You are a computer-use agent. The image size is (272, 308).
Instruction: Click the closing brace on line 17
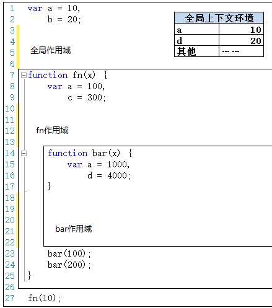(x=49, y=187)
